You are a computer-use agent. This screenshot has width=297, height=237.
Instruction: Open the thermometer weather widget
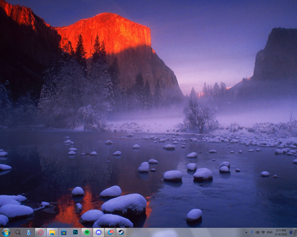point(29,232)
